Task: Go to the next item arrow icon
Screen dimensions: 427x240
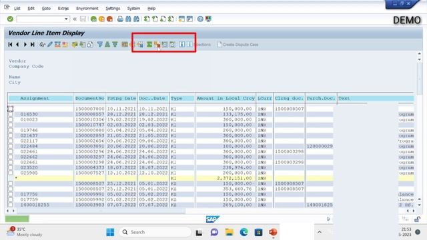Action: [25, 45]
